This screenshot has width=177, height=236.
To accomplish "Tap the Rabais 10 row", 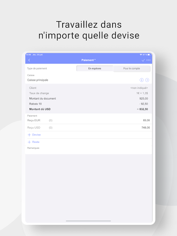I will pyautogui.click(x=88, y=104).
